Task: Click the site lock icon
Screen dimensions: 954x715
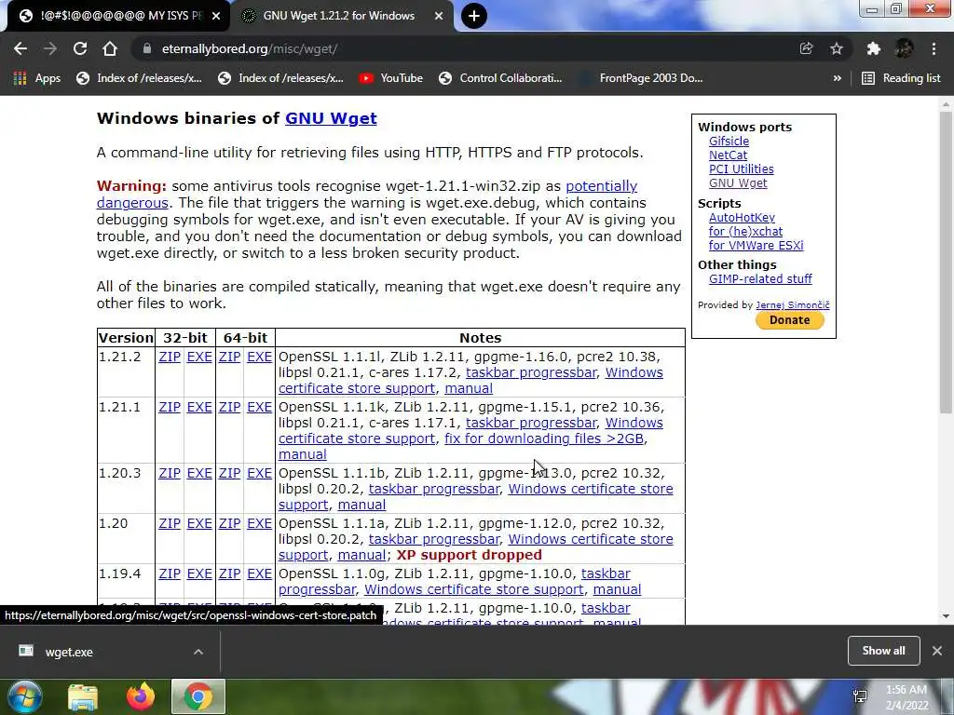Action: tap(146, 48)
